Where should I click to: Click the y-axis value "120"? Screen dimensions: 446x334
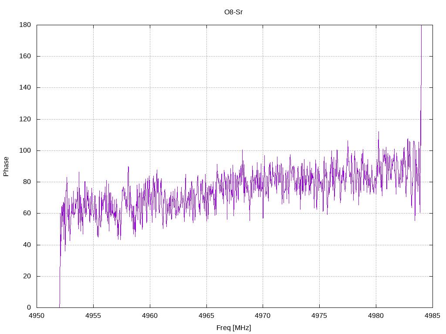coord(25,119)
